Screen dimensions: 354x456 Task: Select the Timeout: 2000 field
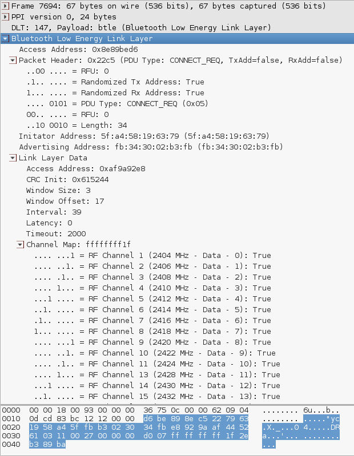tap(56, 233)
